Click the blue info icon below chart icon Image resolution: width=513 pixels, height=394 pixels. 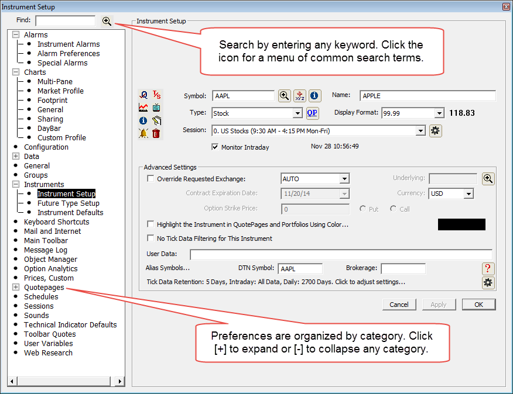click(x=143, y=120)
